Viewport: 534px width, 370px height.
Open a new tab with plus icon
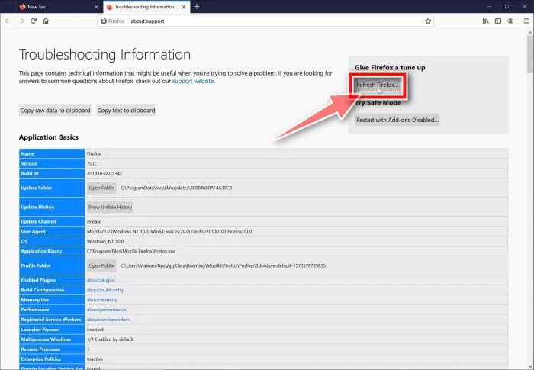[x=197, y=6]
